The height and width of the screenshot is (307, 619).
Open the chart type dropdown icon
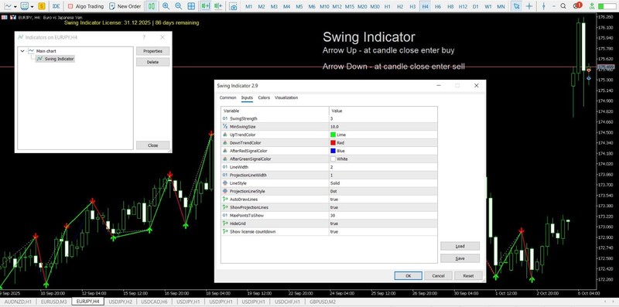coord(10,6)
